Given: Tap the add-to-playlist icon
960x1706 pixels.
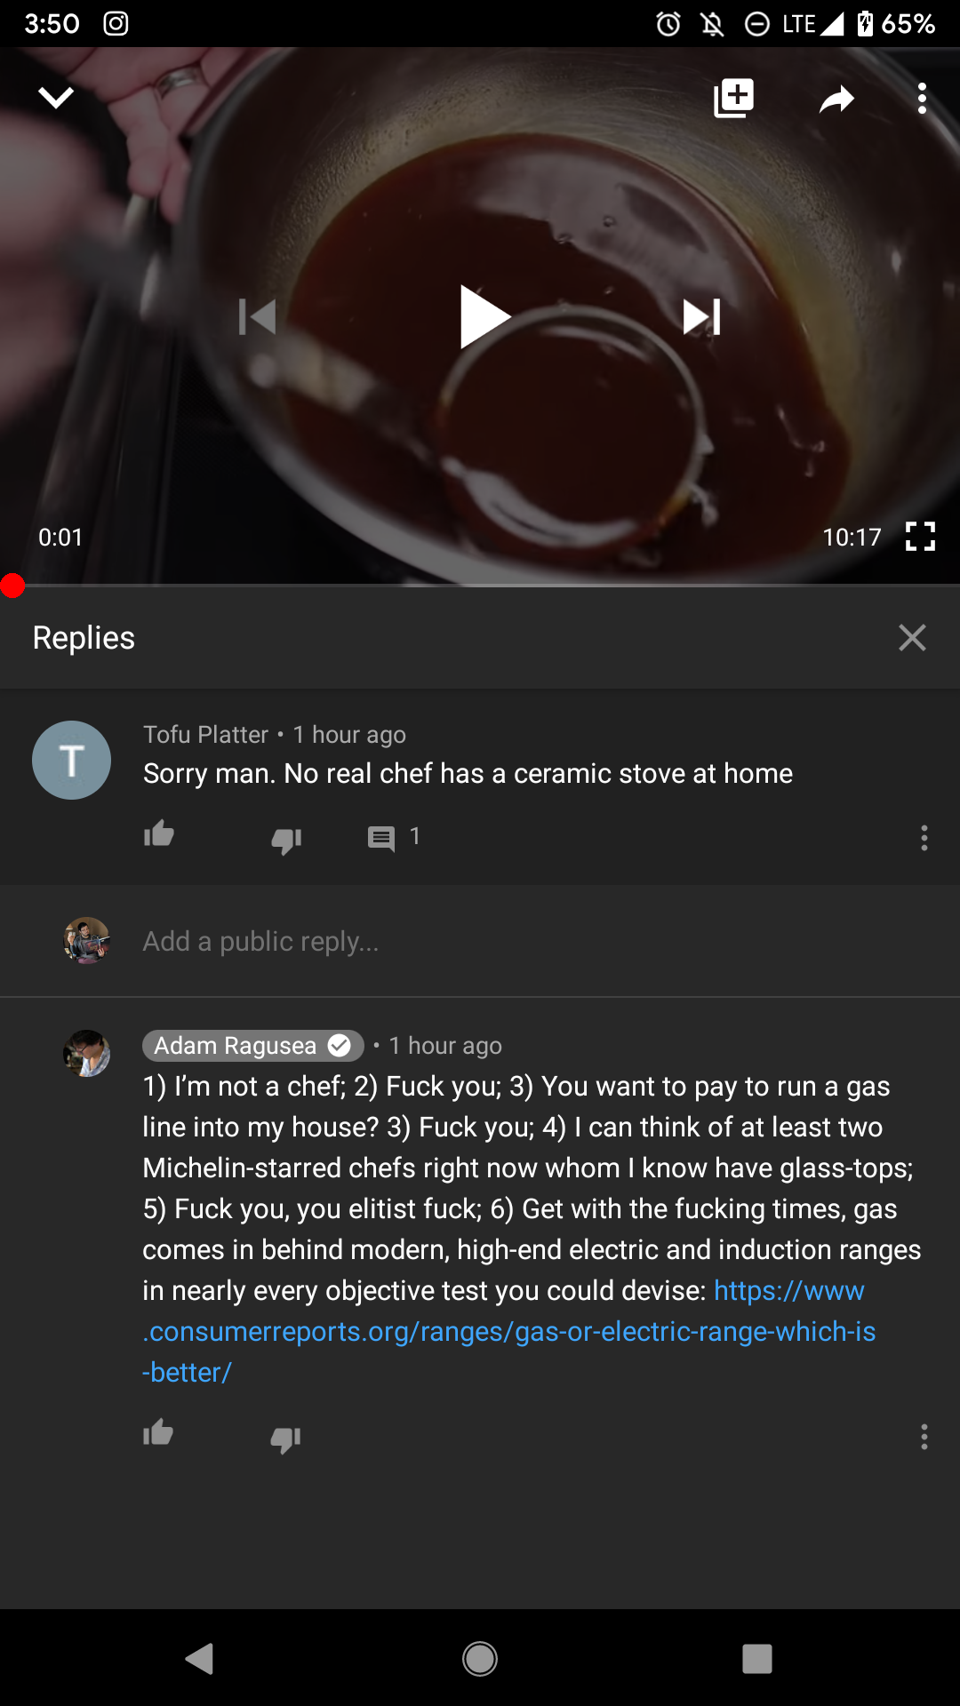Looking at the screenshot, I should 733,98.
